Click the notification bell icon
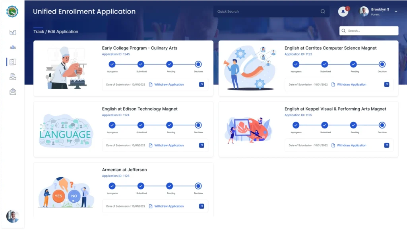The height and width of the screenshot is (230, 407). tap(343, 11)
